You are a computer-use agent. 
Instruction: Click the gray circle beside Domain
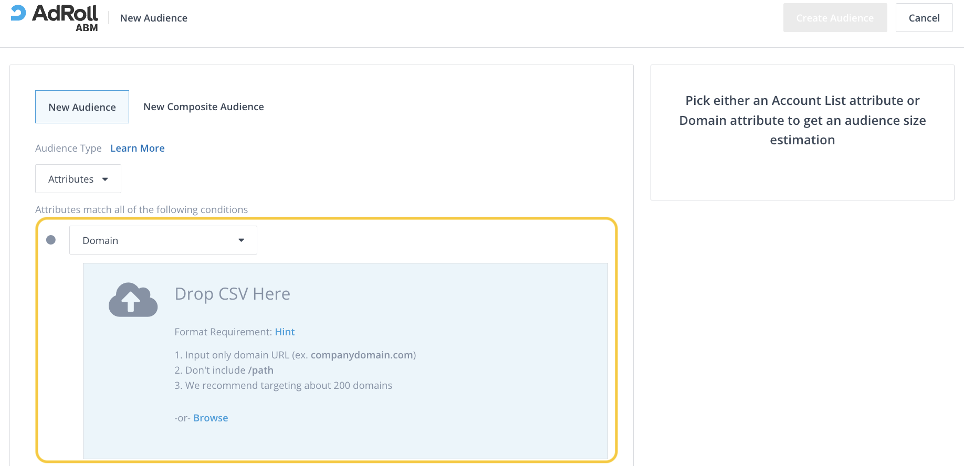(x=51, y=240)
